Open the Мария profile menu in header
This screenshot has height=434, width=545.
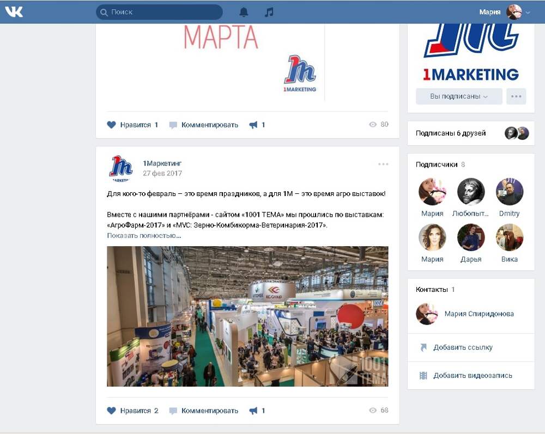tap(505, 12)
